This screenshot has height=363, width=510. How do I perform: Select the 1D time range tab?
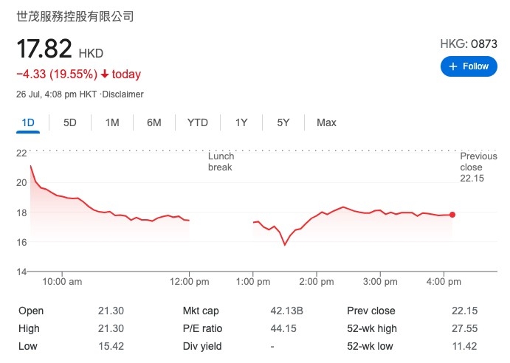click(x=28, y=122)
